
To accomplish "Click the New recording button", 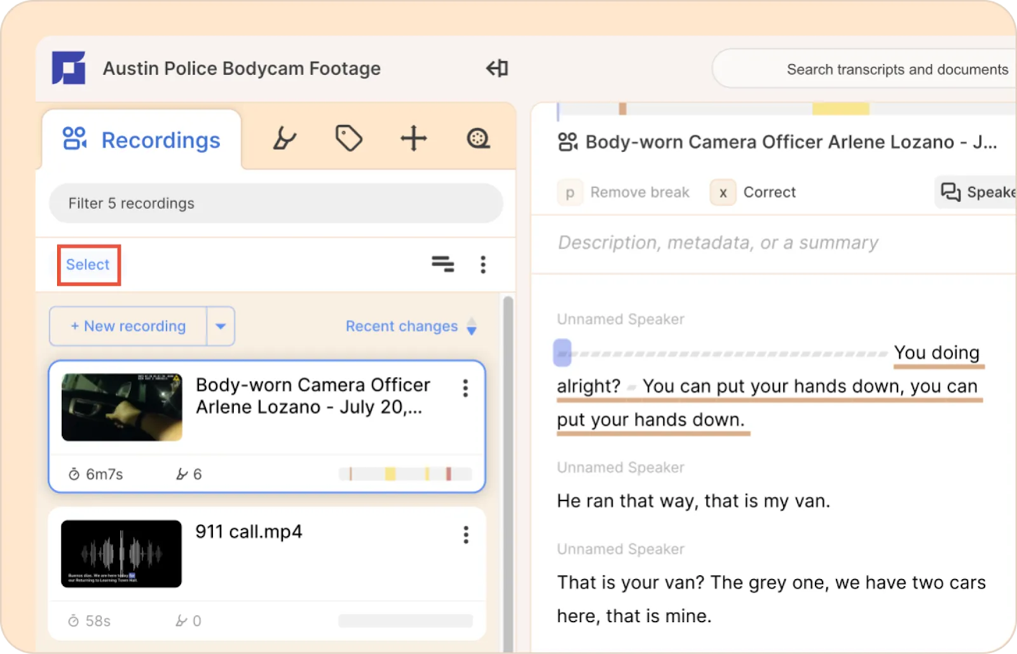I will click(128, 326).
